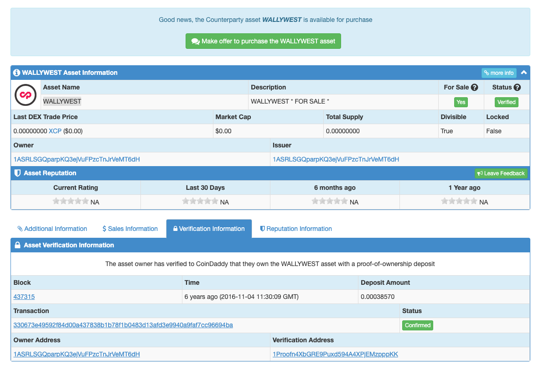Click the Total Supply value 0.00000000
The image size is (544, 366).
(x=343, y=131)
